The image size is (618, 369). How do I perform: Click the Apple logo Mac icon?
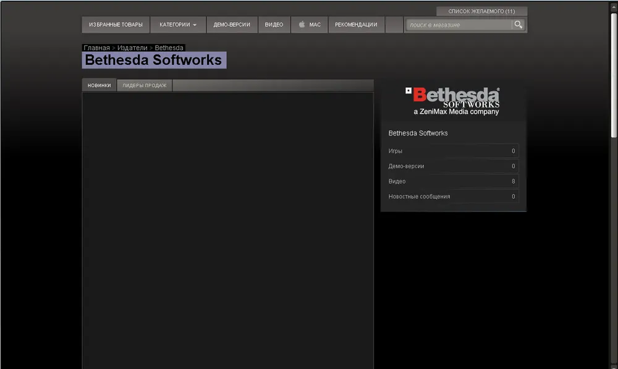(x=302, y=25)
